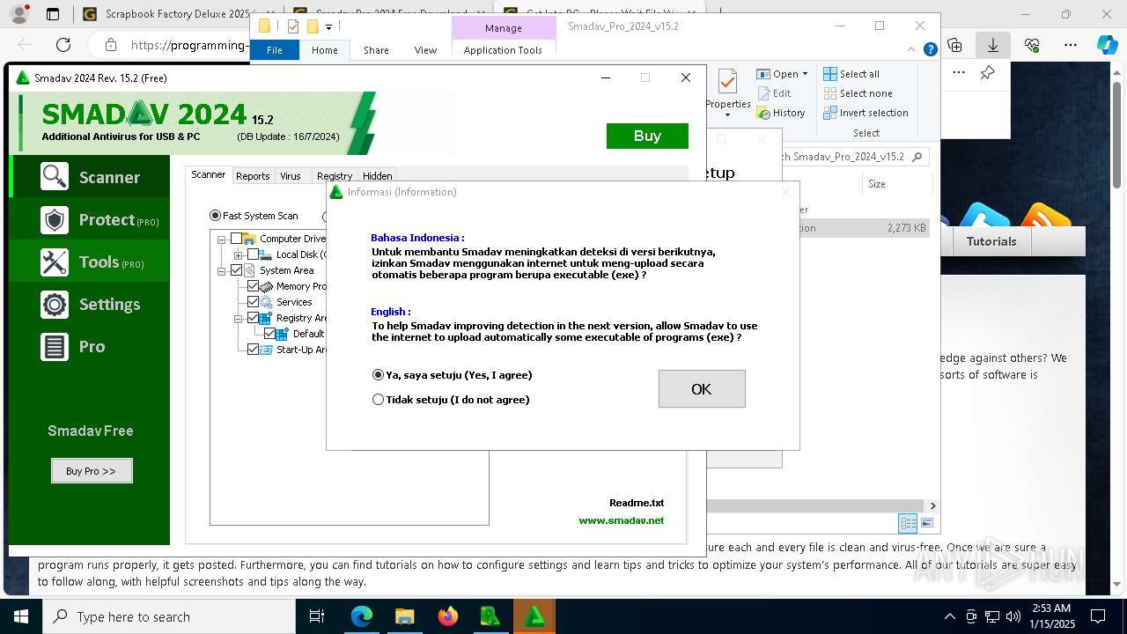The height and width of the screenshot is (634, 1127).
Task: Open the Pro section in Smadav sidebar
Action: pos(89,346)
